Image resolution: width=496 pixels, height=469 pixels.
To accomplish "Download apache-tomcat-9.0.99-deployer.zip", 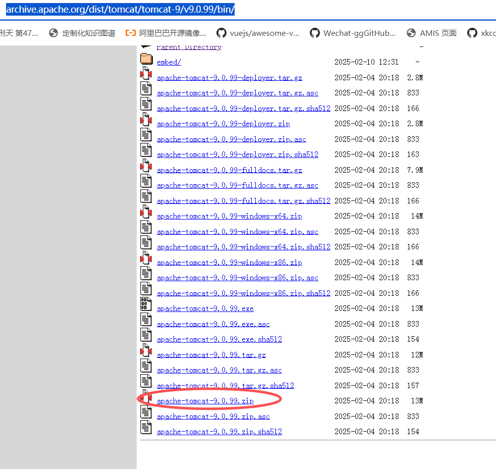I will (224, 124).
